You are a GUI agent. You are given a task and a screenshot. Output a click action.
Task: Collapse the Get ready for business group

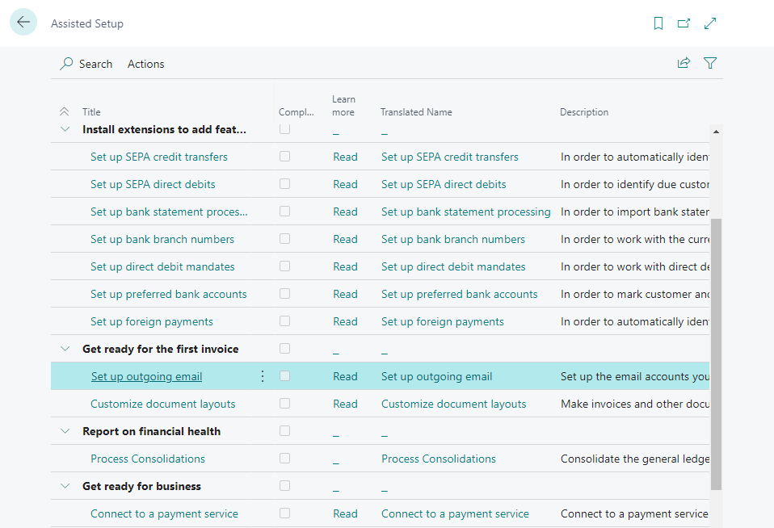(65, 486)
